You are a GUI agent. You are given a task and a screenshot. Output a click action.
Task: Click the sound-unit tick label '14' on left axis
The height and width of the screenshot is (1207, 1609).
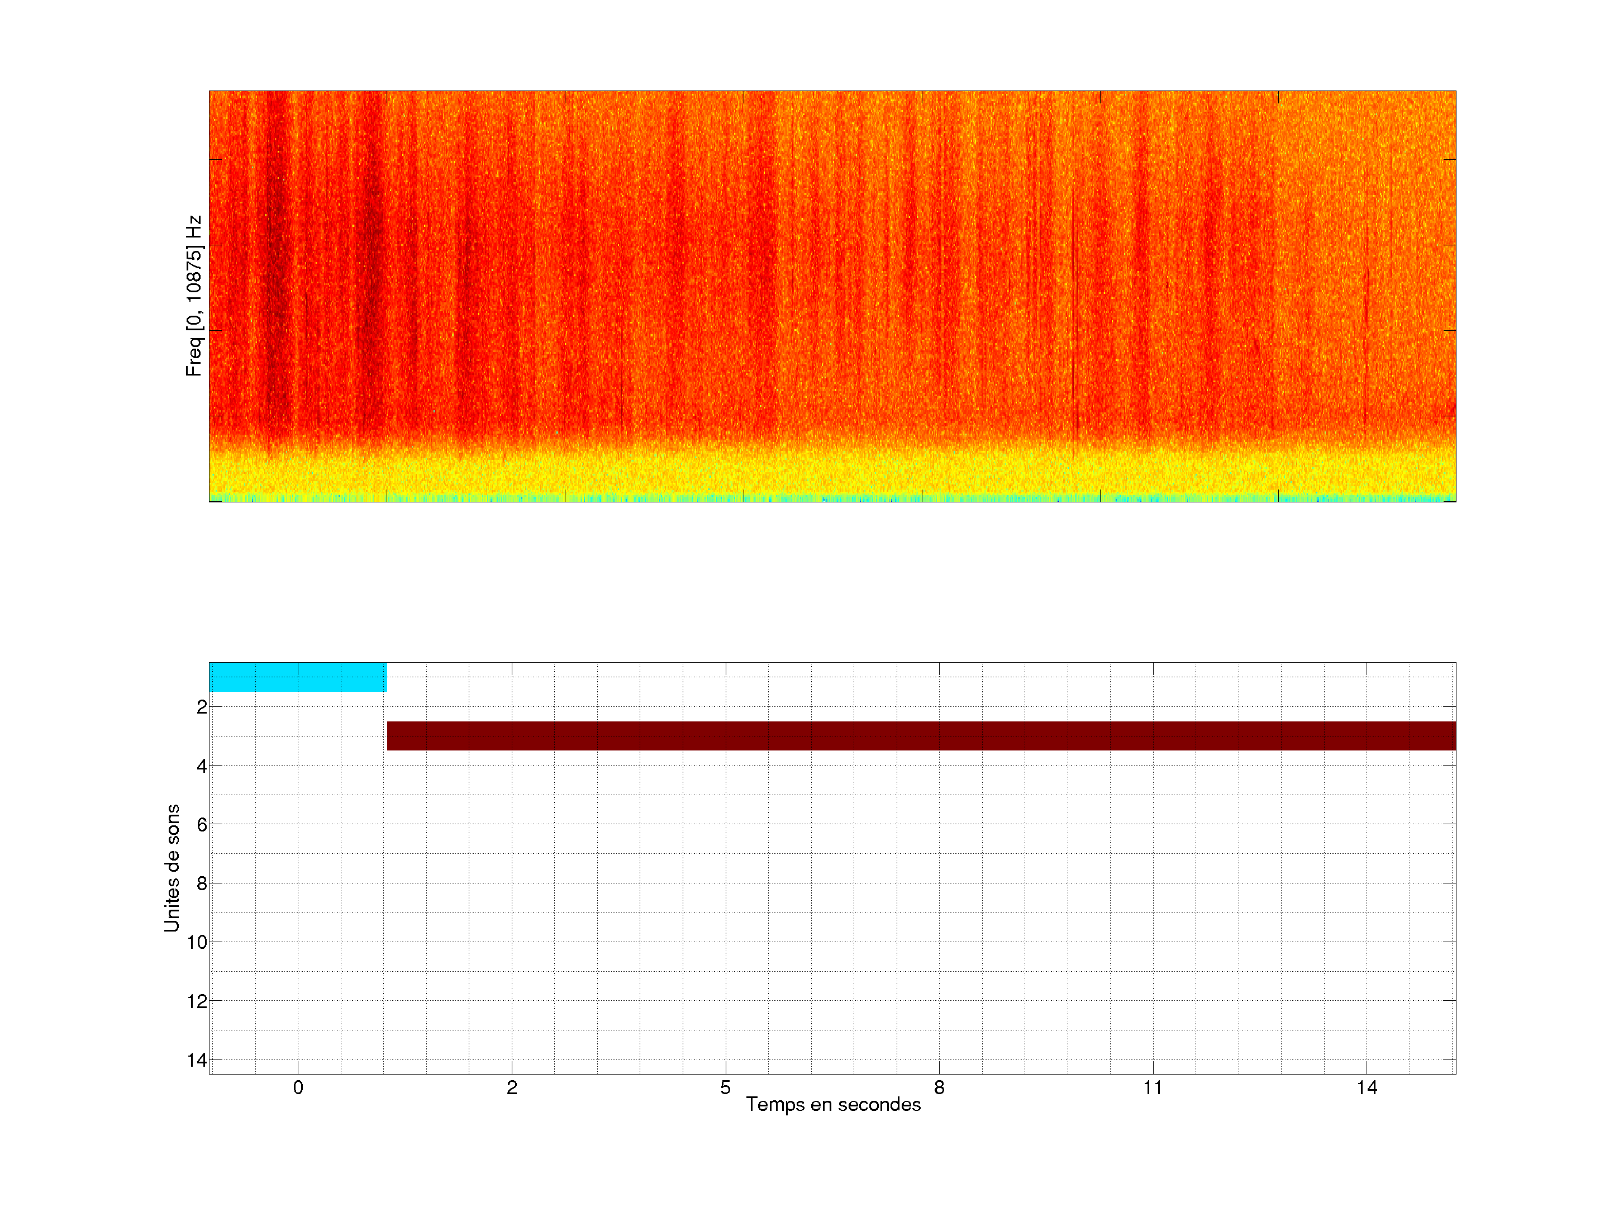(x=197, y=1060)
